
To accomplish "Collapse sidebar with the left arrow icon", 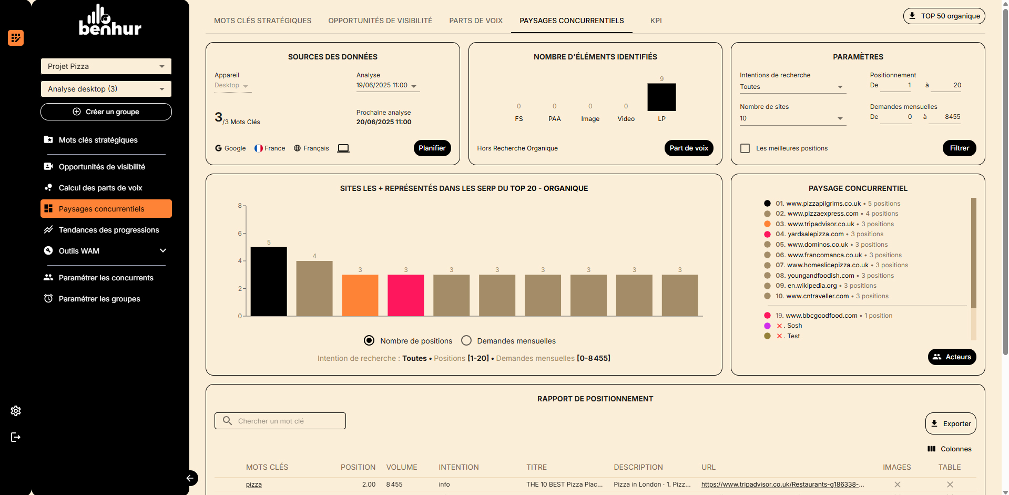I will [x=190, y=478].
